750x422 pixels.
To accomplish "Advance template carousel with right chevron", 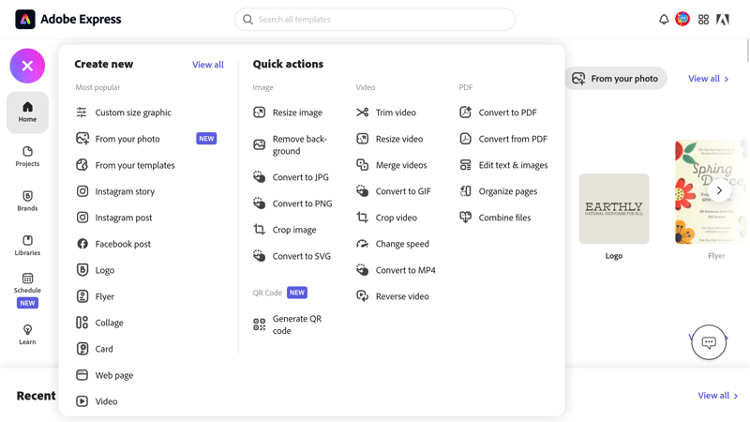I will click(x=719, y=190).
